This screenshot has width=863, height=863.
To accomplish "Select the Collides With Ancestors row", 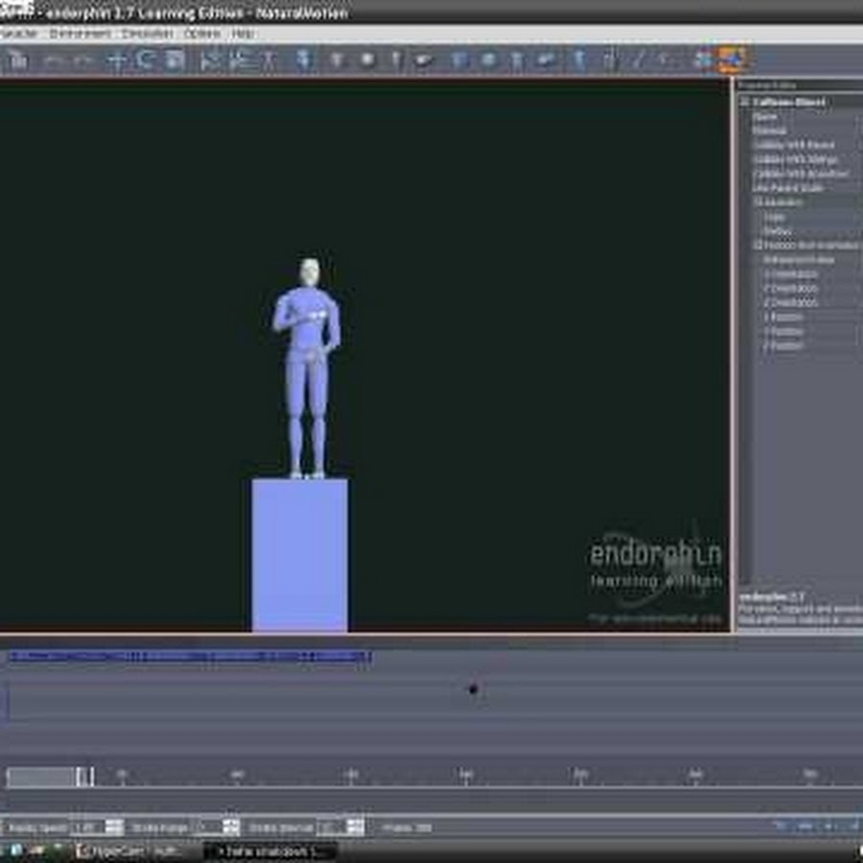I will tap(806, 174).
